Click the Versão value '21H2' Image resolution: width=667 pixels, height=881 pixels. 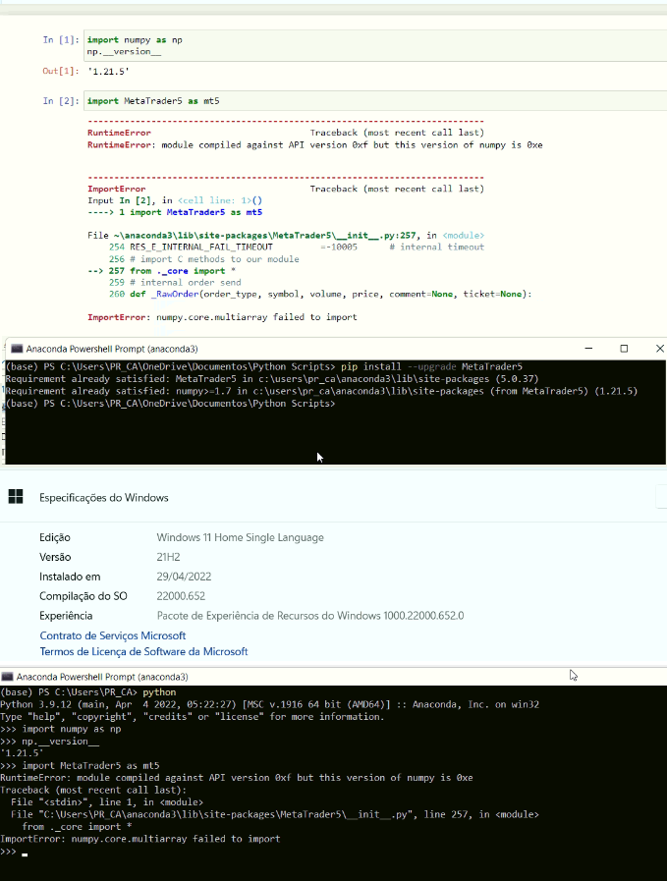coord(168,557)
